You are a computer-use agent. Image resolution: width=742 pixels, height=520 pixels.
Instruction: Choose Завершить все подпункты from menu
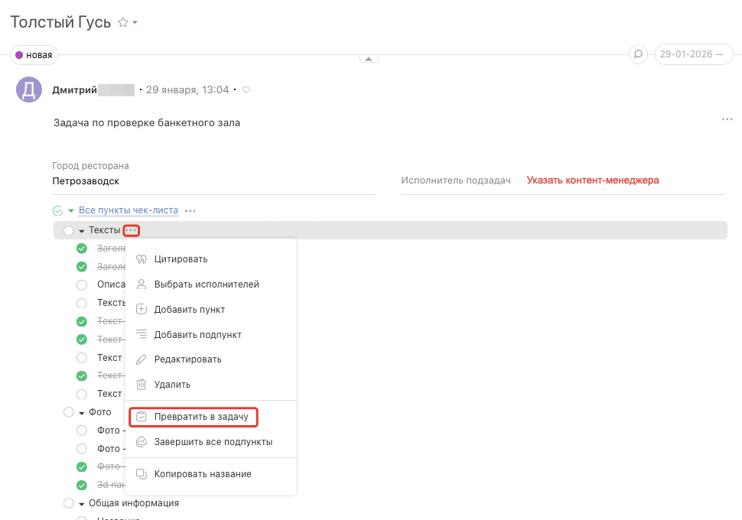point(213,442)
